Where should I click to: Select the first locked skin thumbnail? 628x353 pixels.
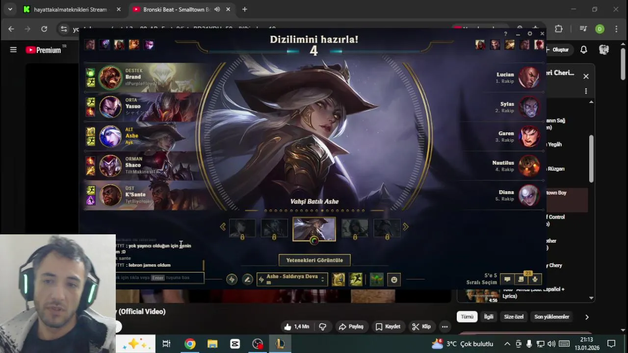click(242, 228)
